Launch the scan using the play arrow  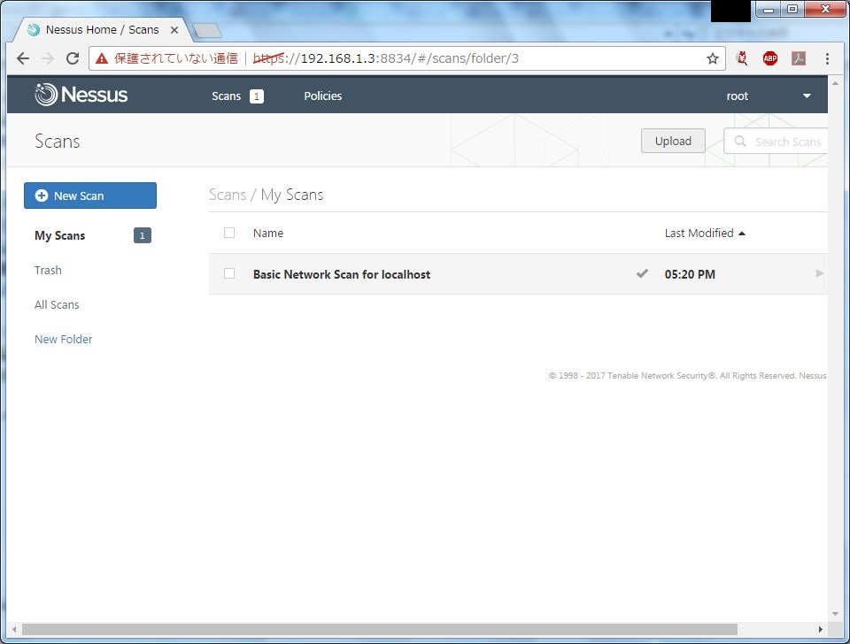tap(820, 273)
